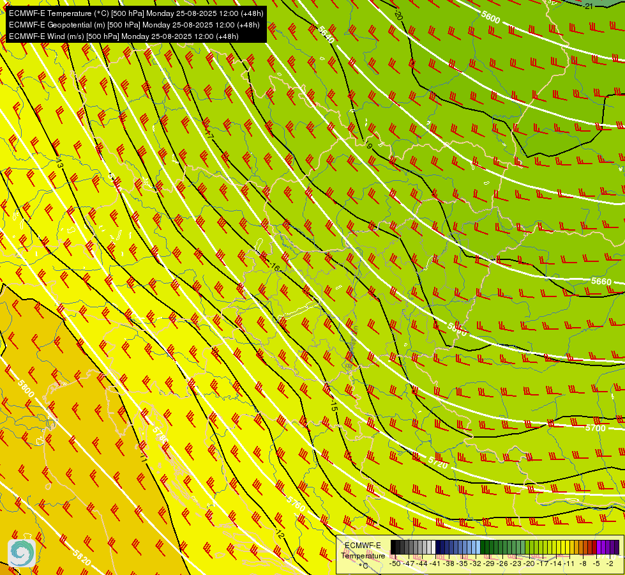
Task: Click the 5780 geopotential contour label
Action: (160, 435)
